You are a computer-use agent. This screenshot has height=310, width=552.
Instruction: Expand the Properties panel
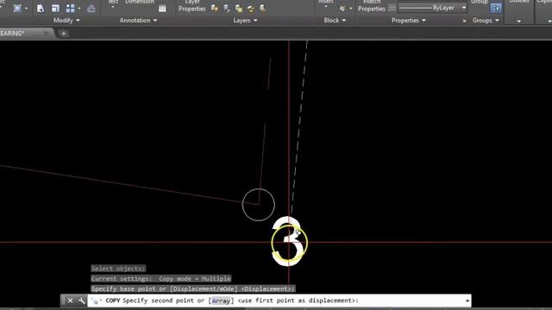(x=408, y=21)
